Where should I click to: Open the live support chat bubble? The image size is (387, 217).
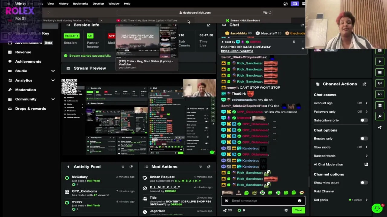coord(377,208)
